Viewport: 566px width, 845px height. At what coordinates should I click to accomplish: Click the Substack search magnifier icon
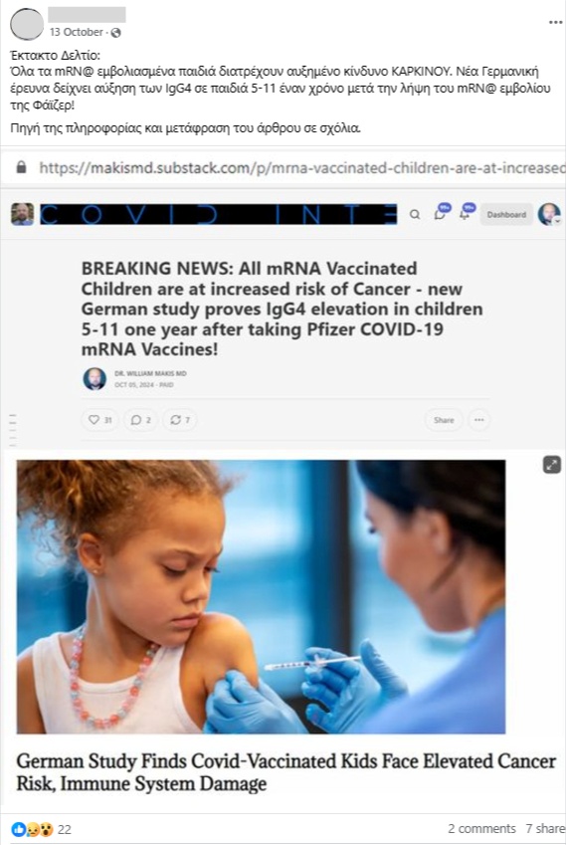[x=415, y=214]
